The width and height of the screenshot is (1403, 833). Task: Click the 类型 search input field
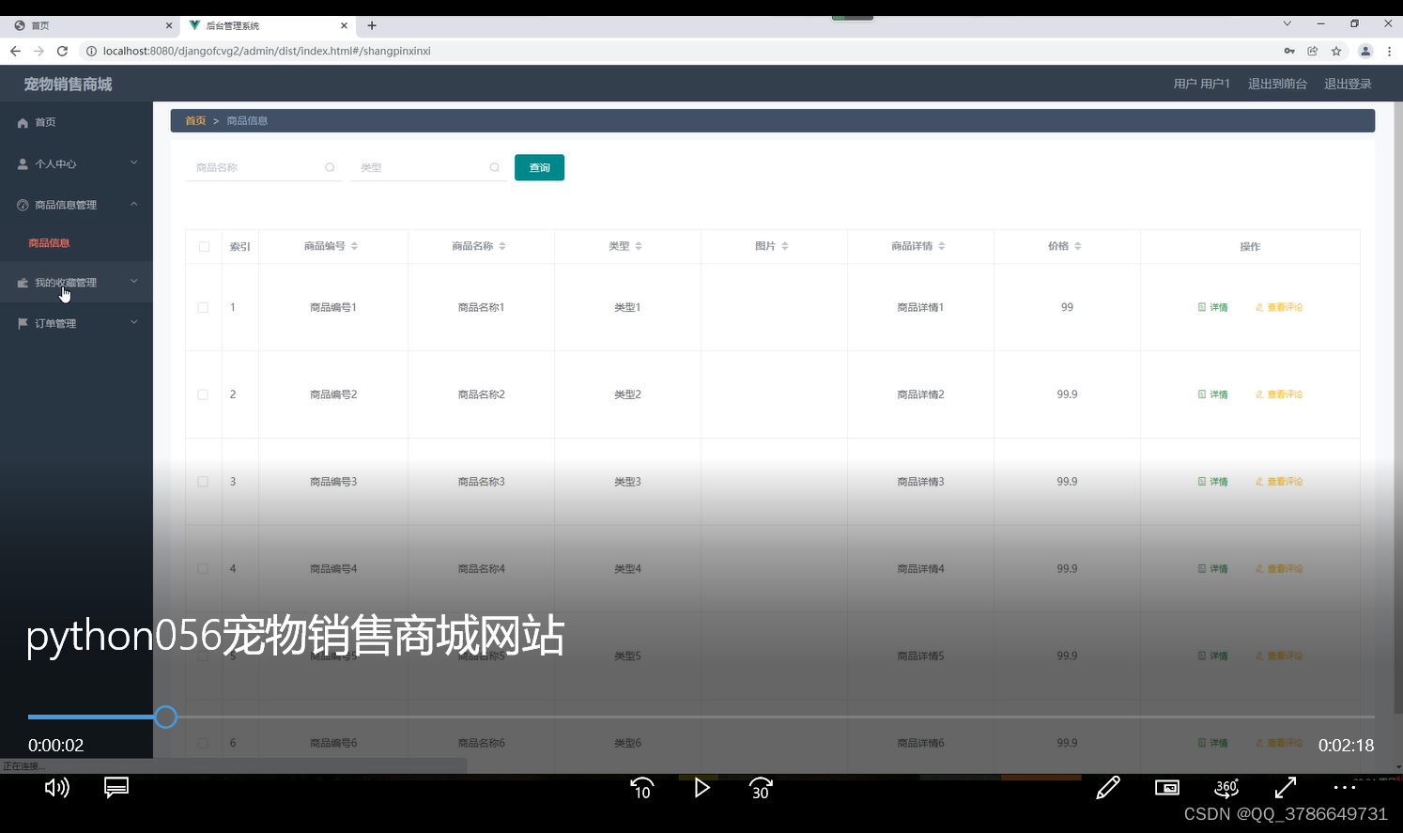(427, 167)
